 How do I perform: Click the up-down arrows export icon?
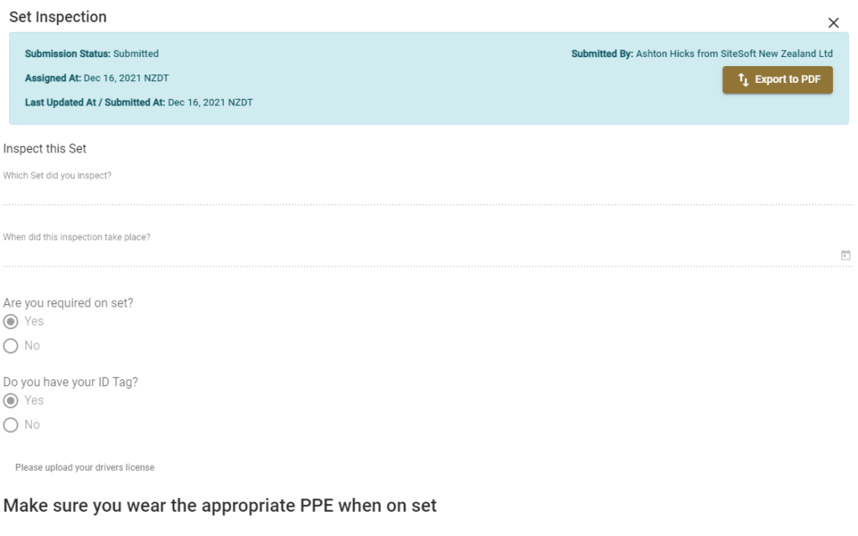coord(743,80)
